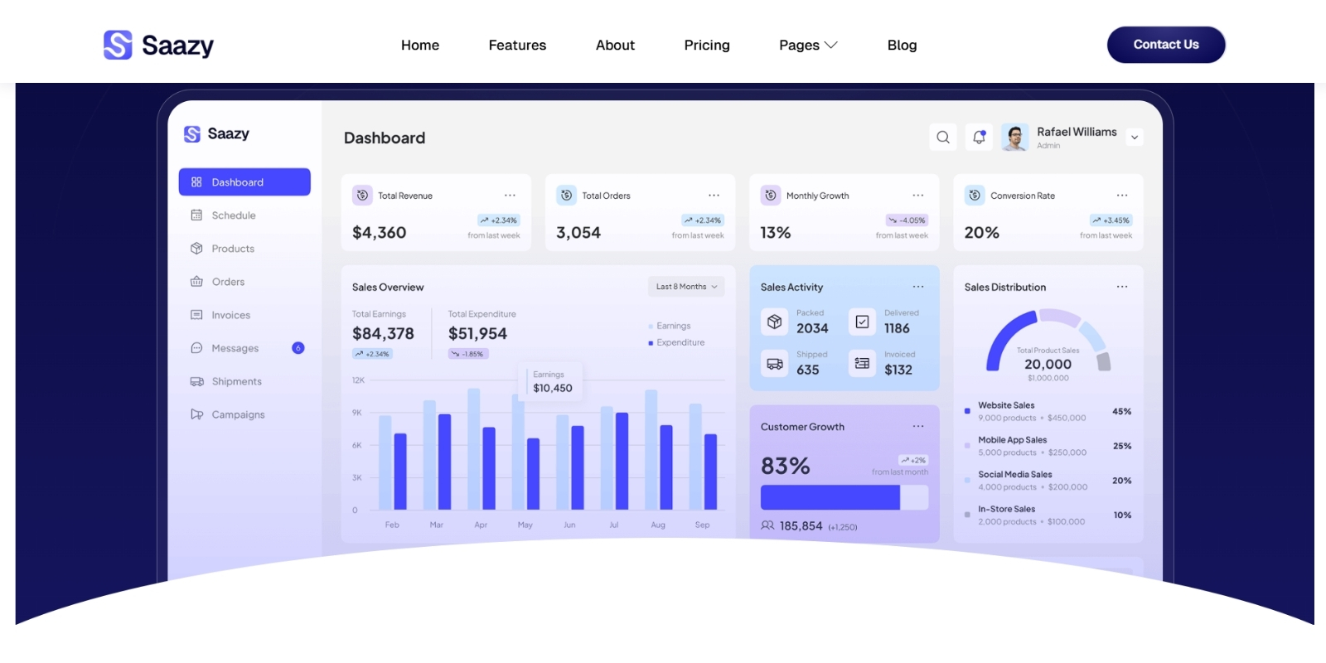Select the Dashboard sidebar item
The image size is (1326, 663).
click(244, 182)
